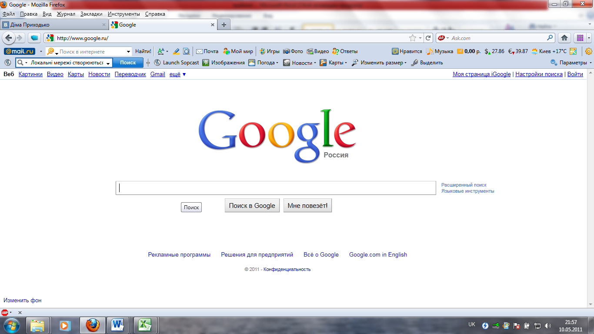
Task: Click the Ask.com search magnifier icon
Action: [550, 38]
